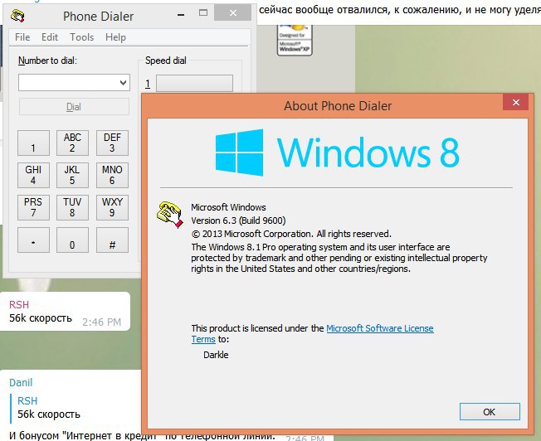Click the Number to dial label
Screen dimensions: 541x441
(47, 61)
